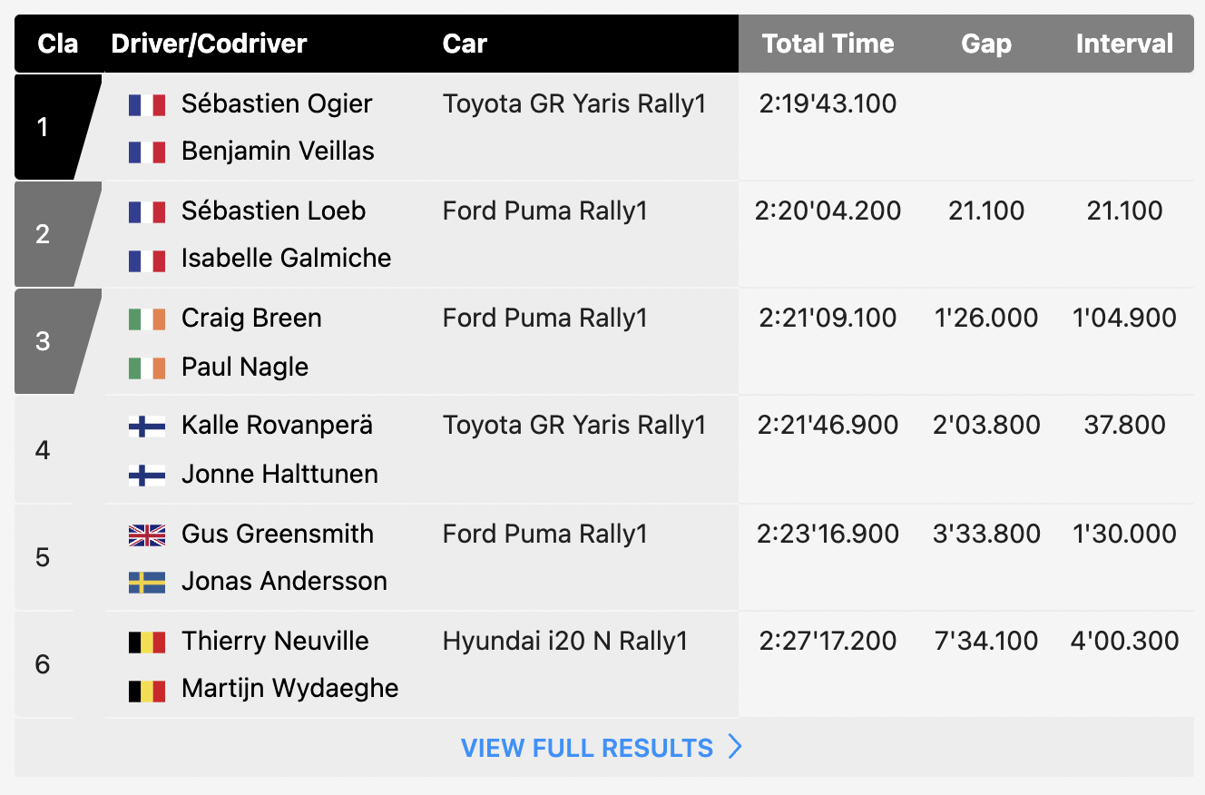The image size is (1205, 795).
Task: Click the position 3 classification badge
Action: (x=47, y=341)
